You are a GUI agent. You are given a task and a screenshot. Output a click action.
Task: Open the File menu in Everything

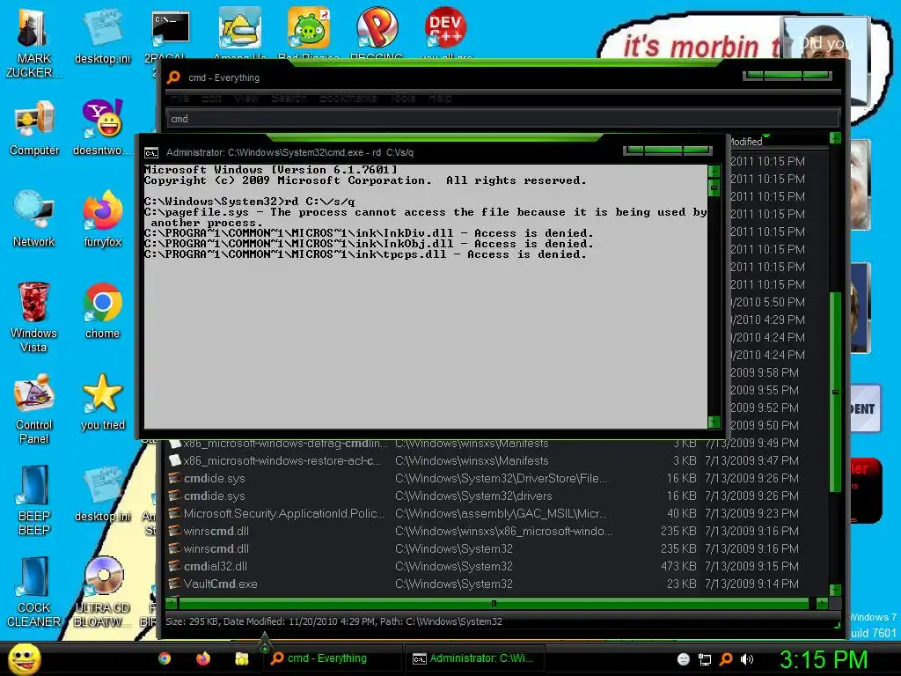point(179,99)
